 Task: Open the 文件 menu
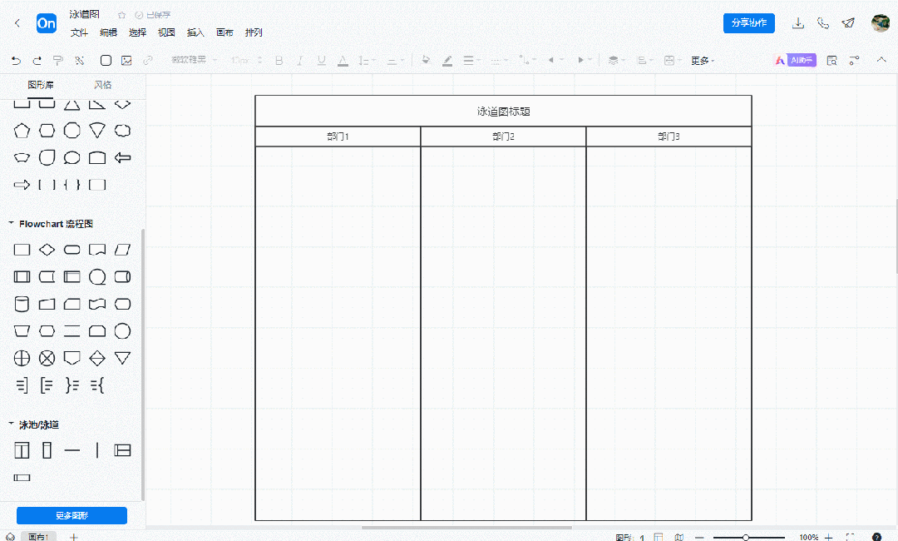coord(79,32)
